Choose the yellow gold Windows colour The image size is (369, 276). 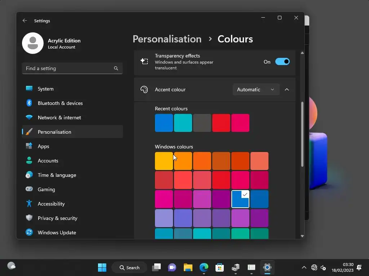click(164, 161)
